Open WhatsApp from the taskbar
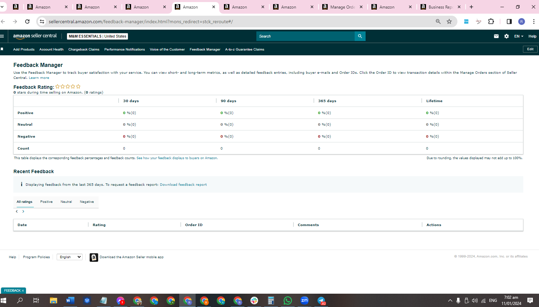Image resolution: width=539 pixels, height=307 pixels. point(288,301)
